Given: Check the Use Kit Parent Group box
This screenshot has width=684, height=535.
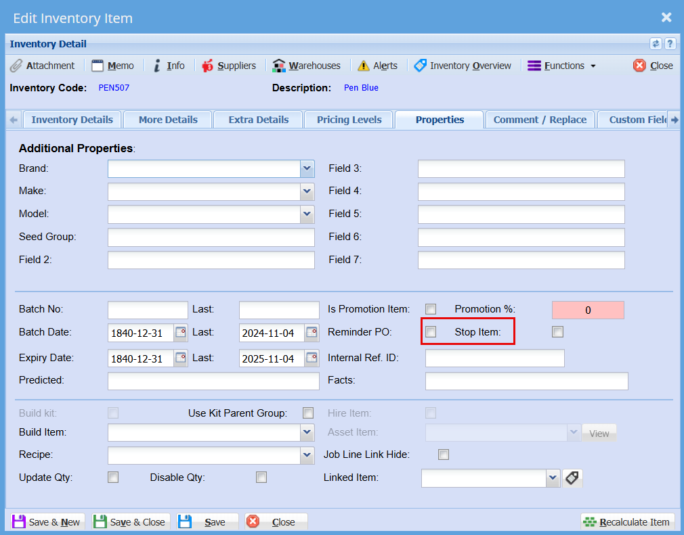Looking at the screenshot, I should pyautogui.click(x=308, y=413).
